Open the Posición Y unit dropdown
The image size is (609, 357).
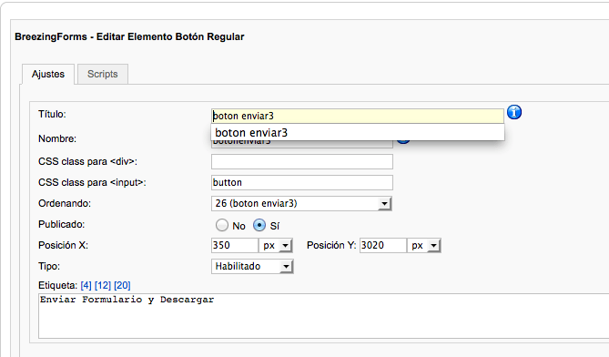423,246
